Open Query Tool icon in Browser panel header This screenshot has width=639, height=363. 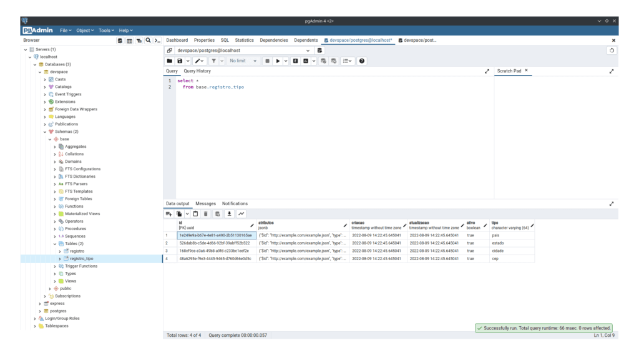120,41
